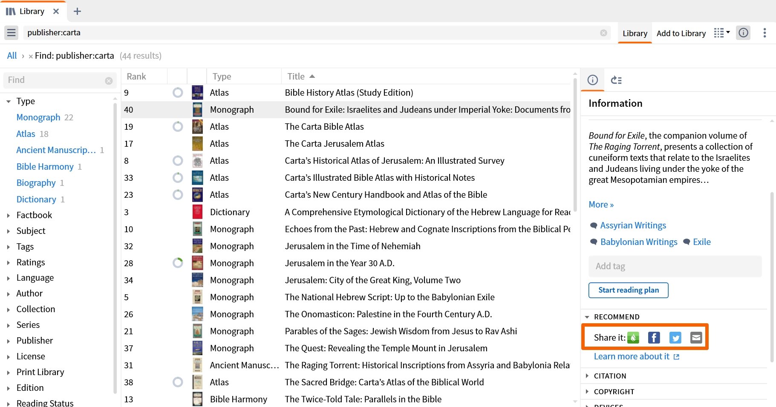Remove the Find: publisher:carta filter

click(31, 56)
